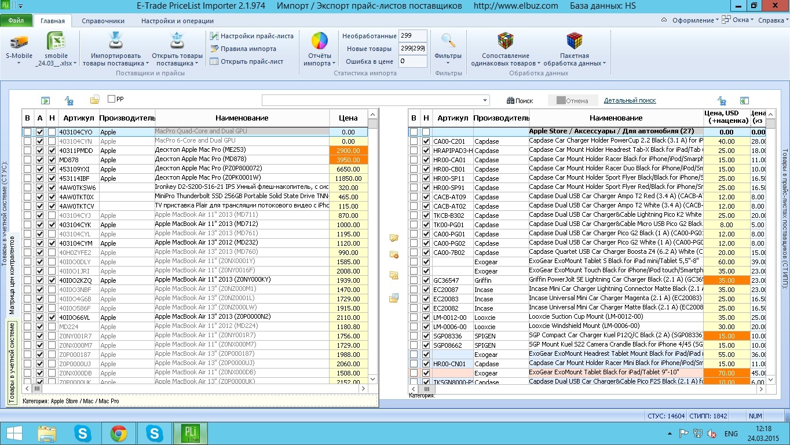Open the Настройки и операции tab
790x445 pixels.
tap(177, 21)
